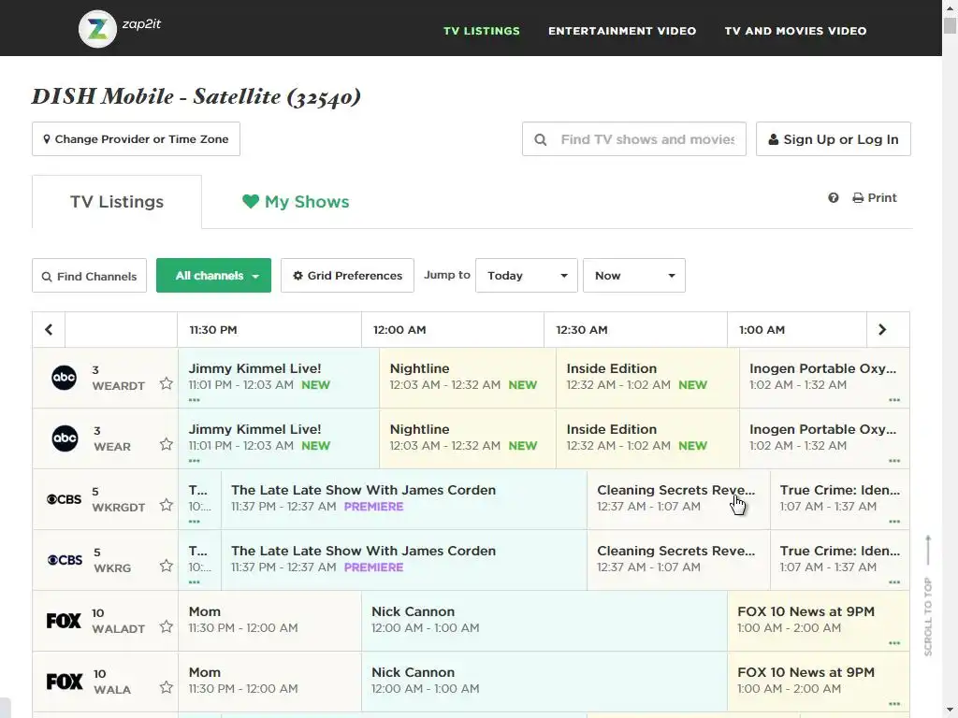Viewport: 958px width, 718px height.
Task: Favorite the WALADT channel star
Action: point(167,626)
